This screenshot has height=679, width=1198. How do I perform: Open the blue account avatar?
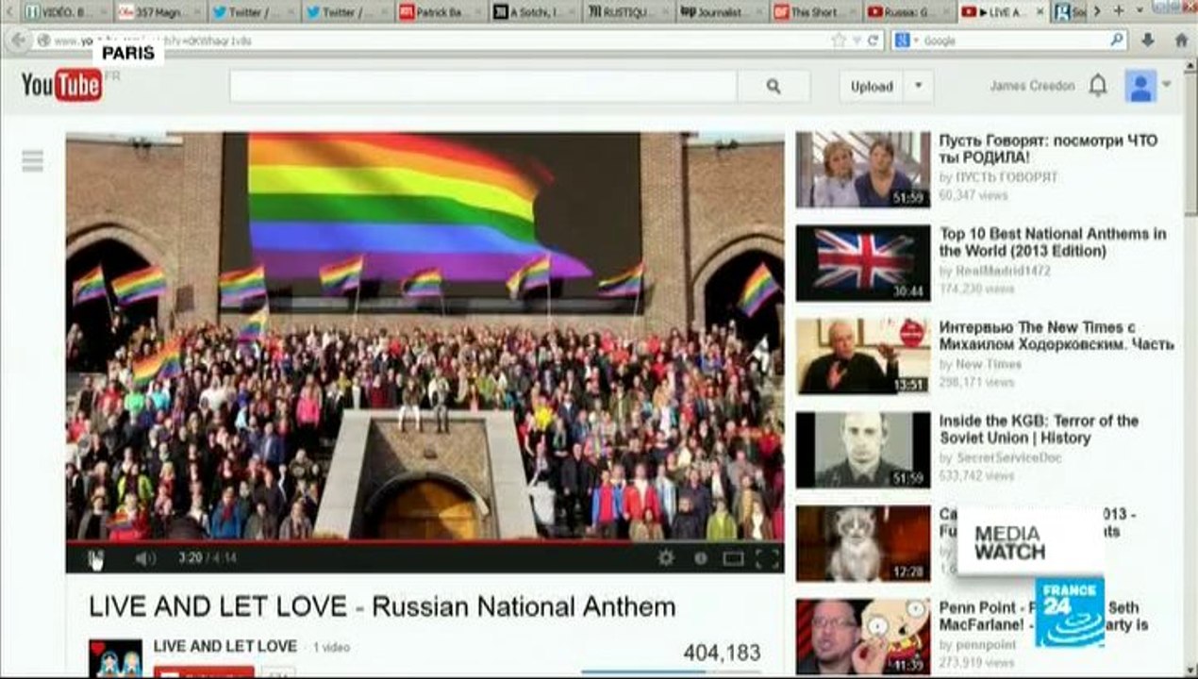(x=1141, y=87)
